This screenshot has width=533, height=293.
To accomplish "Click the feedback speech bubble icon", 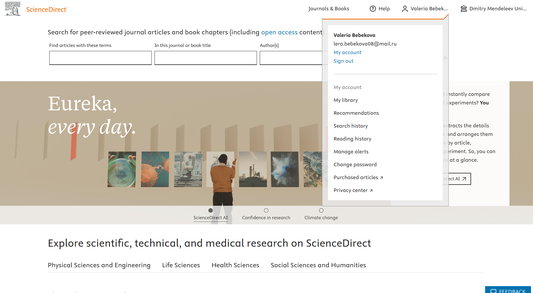I will (493, 291).
